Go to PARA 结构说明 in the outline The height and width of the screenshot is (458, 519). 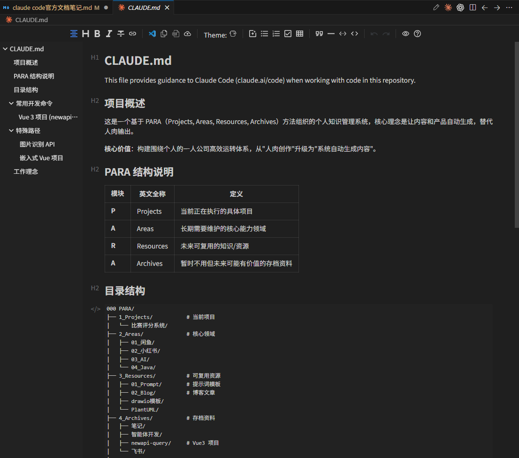34,76
